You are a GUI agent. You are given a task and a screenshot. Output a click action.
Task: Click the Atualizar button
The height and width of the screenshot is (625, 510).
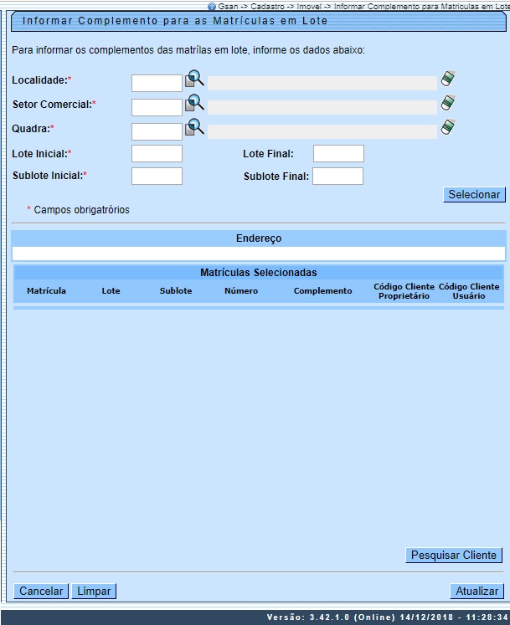tap(477, 592)
